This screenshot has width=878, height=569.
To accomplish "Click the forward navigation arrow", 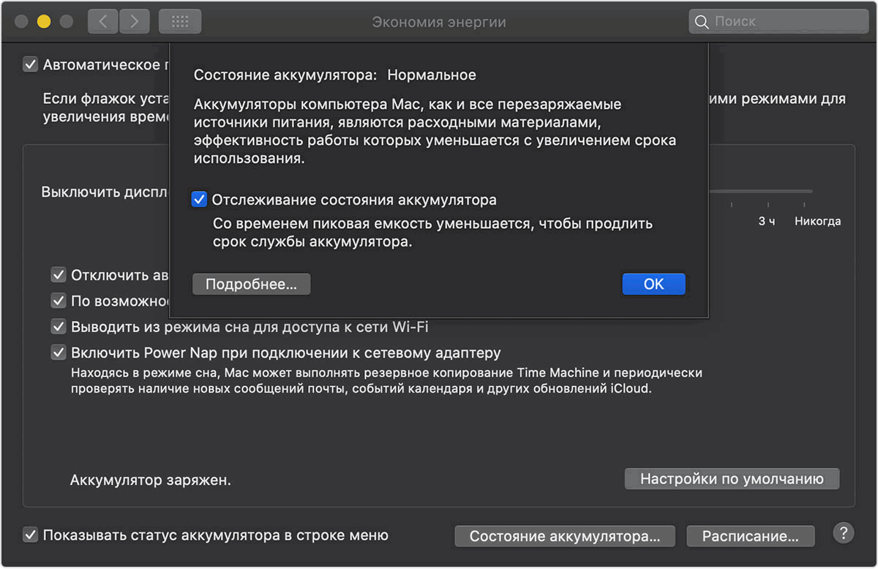I will pyautogui.click(x=135, y=21).
